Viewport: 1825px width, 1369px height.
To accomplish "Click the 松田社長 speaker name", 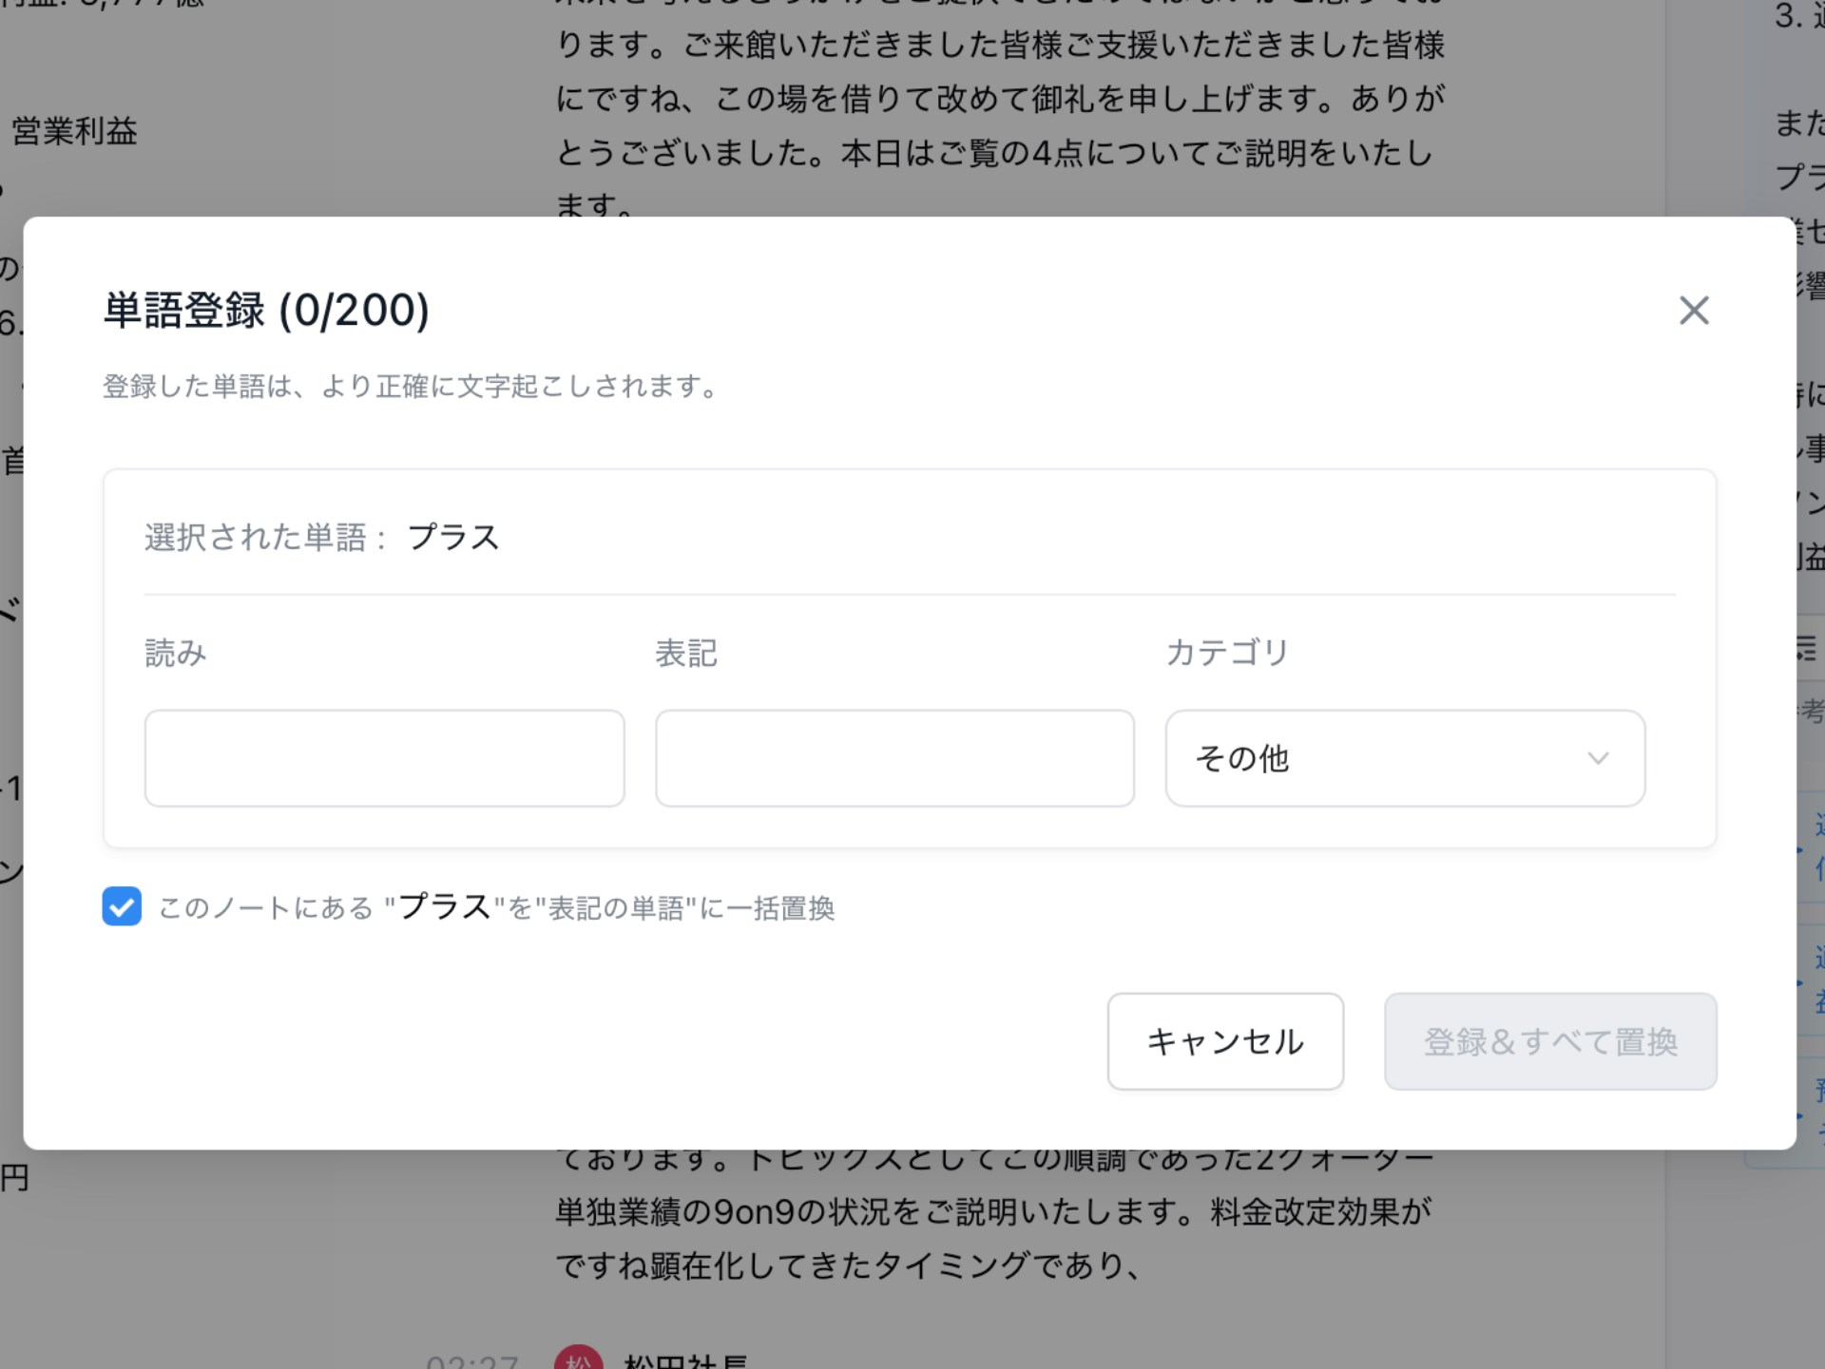I will pos(684,1360).
